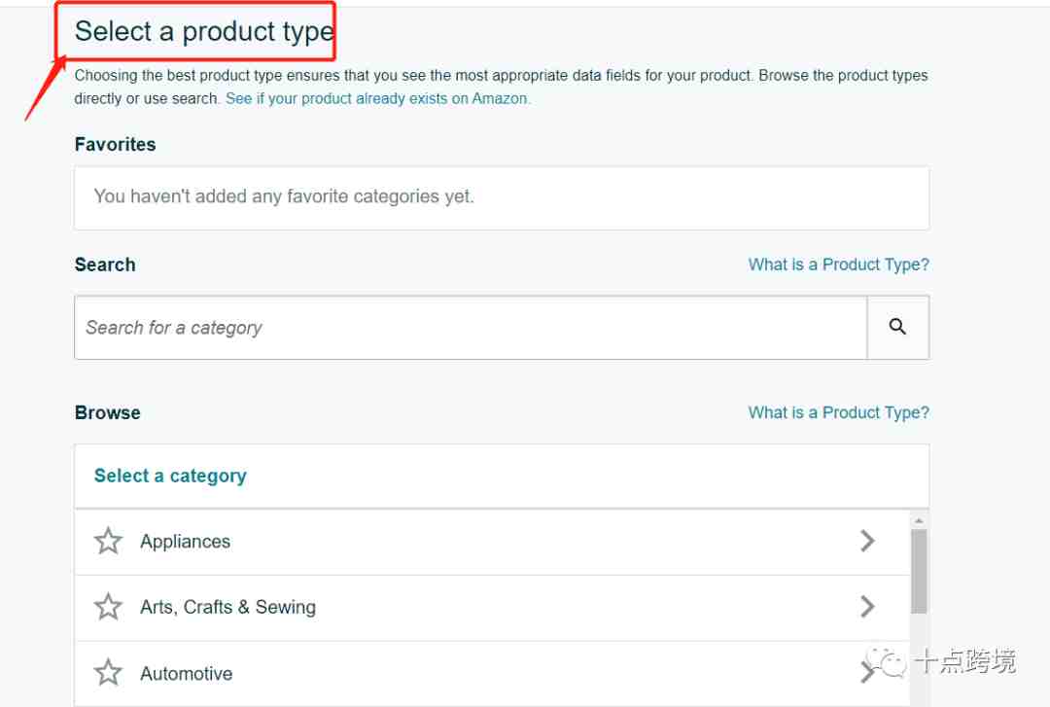
Task: Click the WeChat logo watermark icon
Action: coord(886,662)
